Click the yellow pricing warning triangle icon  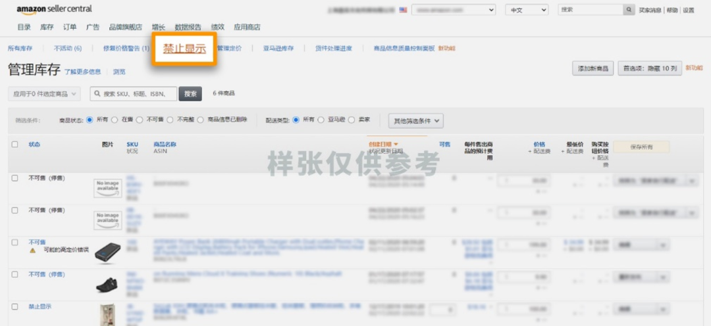[x=32, y=250]
